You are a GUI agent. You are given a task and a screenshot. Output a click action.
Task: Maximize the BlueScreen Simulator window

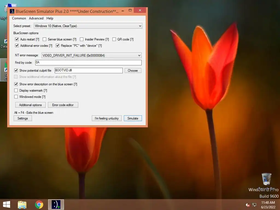[130, 10]
